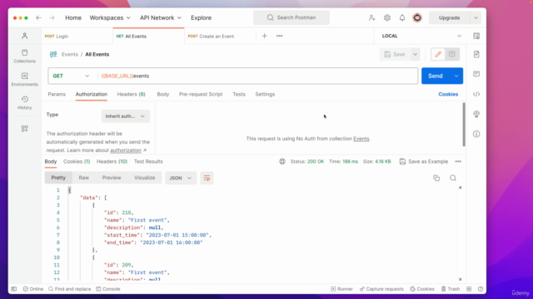Open Params tab
This screenshot has height=299, width=533.
(57, 94)
